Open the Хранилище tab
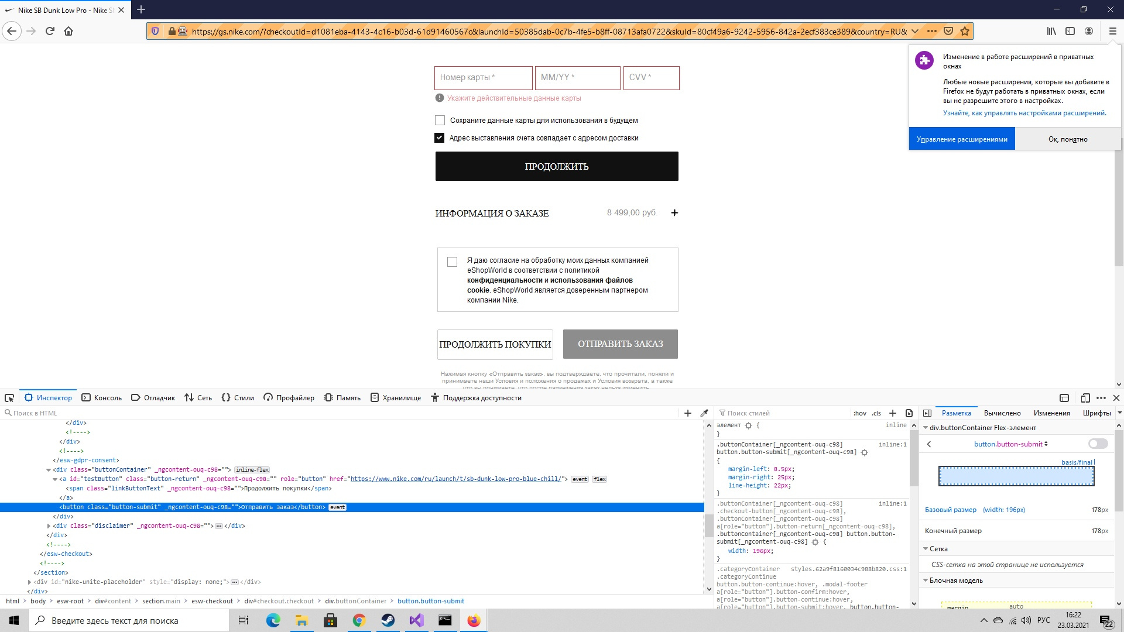This screenshot has width=1124, height=632. click(x=396, y=398)
